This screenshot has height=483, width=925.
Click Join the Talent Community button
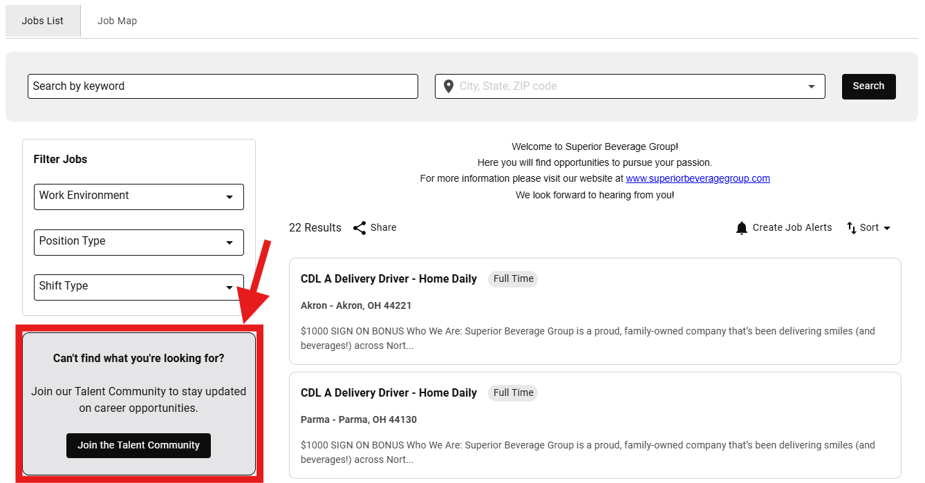pyautogui.click(x=138, y=445)
